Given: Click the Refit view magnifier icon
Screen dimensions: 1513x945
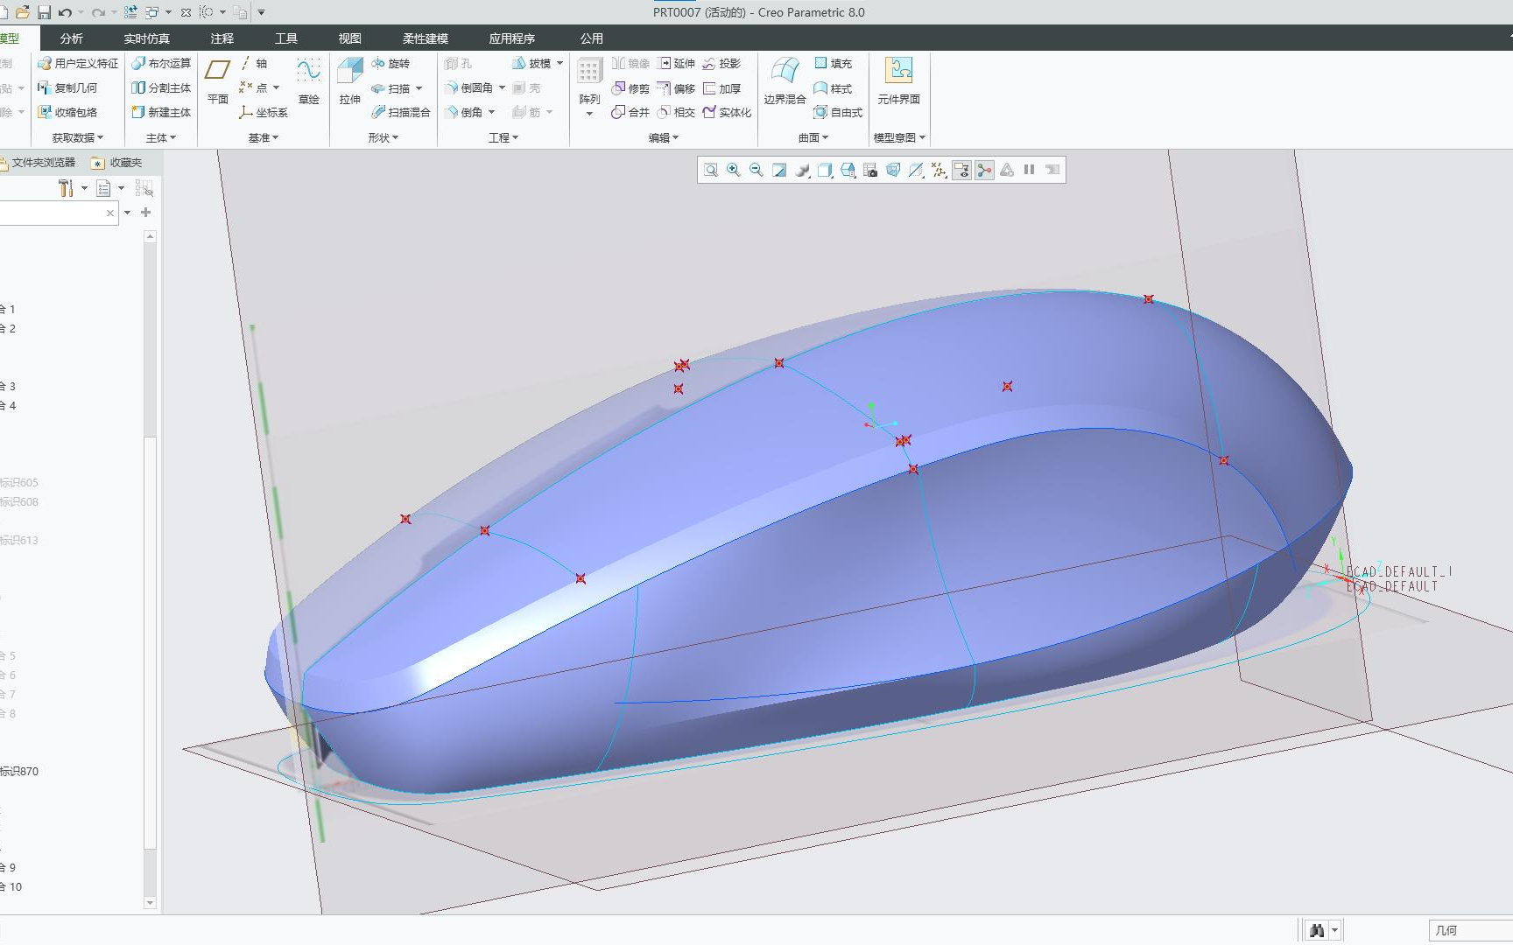Looking at the screenshot, I should 710,170.
